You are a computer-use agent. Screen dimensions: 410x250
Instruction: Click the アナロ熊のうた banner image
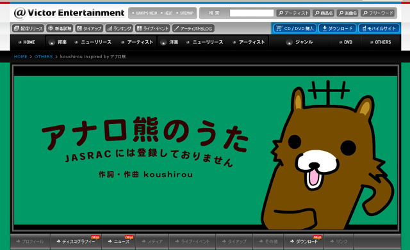[206, 150]
